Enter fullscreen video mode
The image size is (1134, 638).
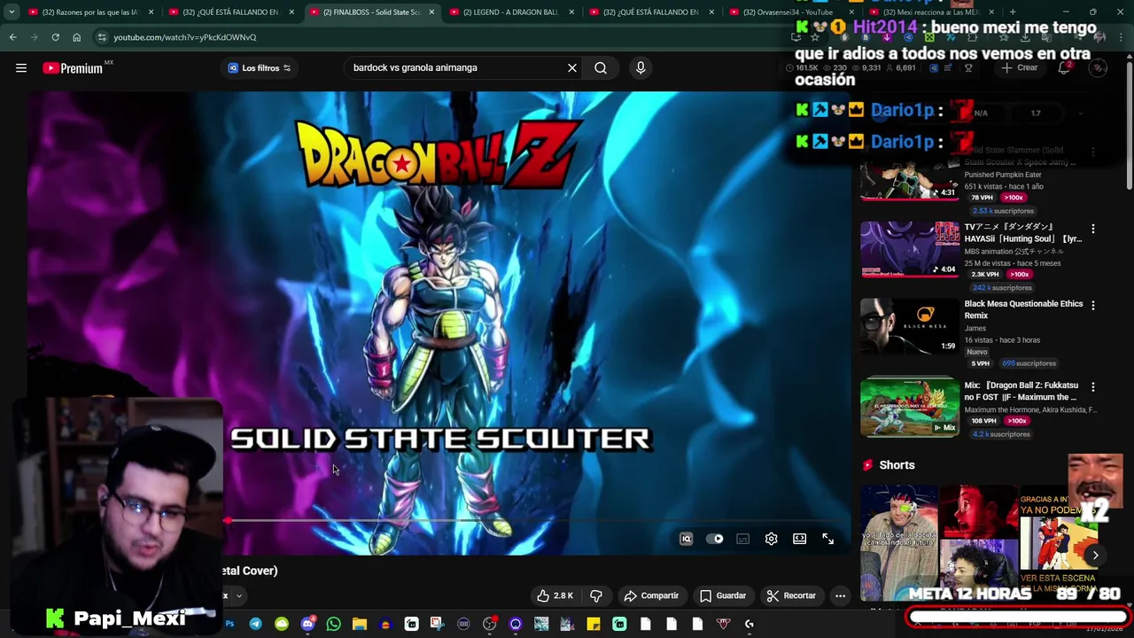pos(827,539)
